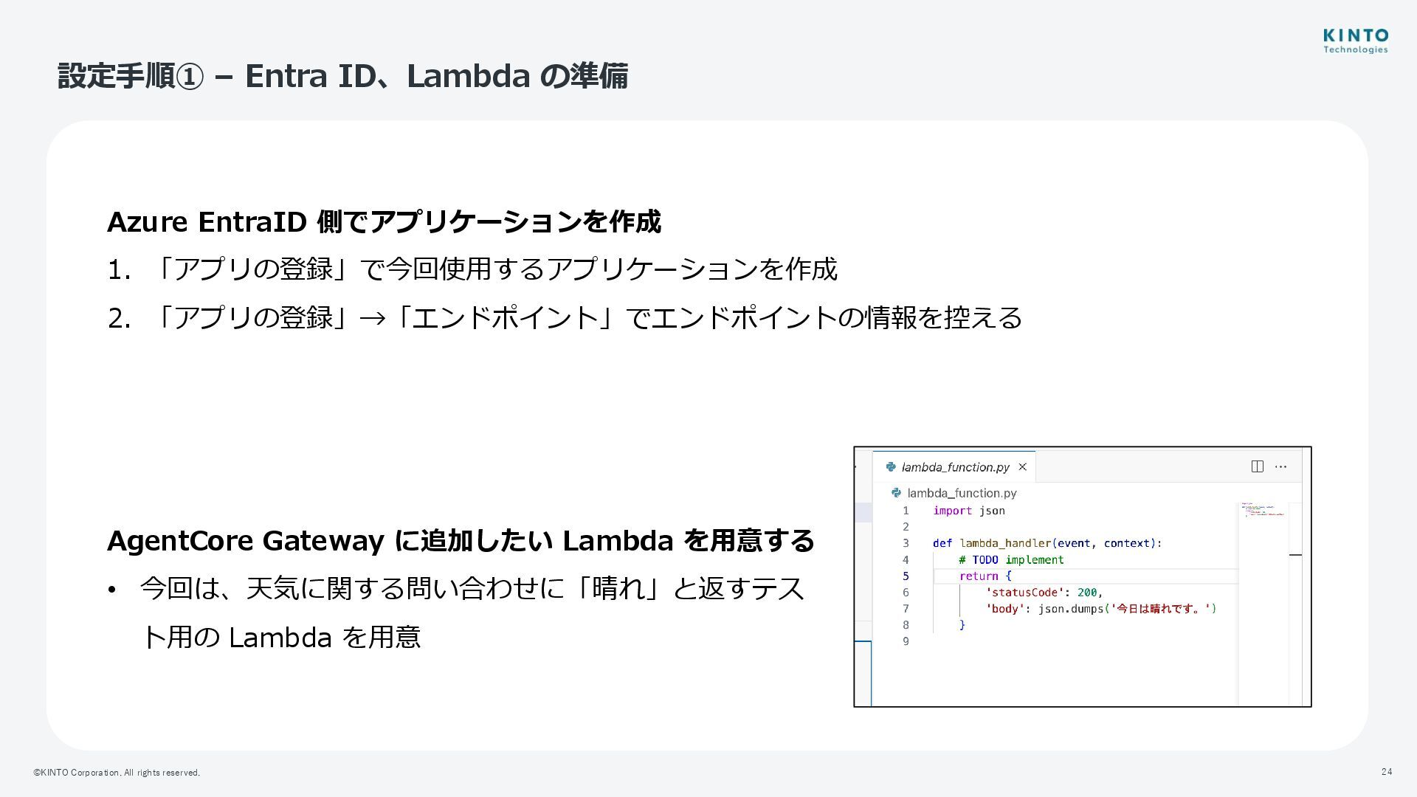
Task: Click the json.dumps call on line 7
Action: tap(1072, 609)
